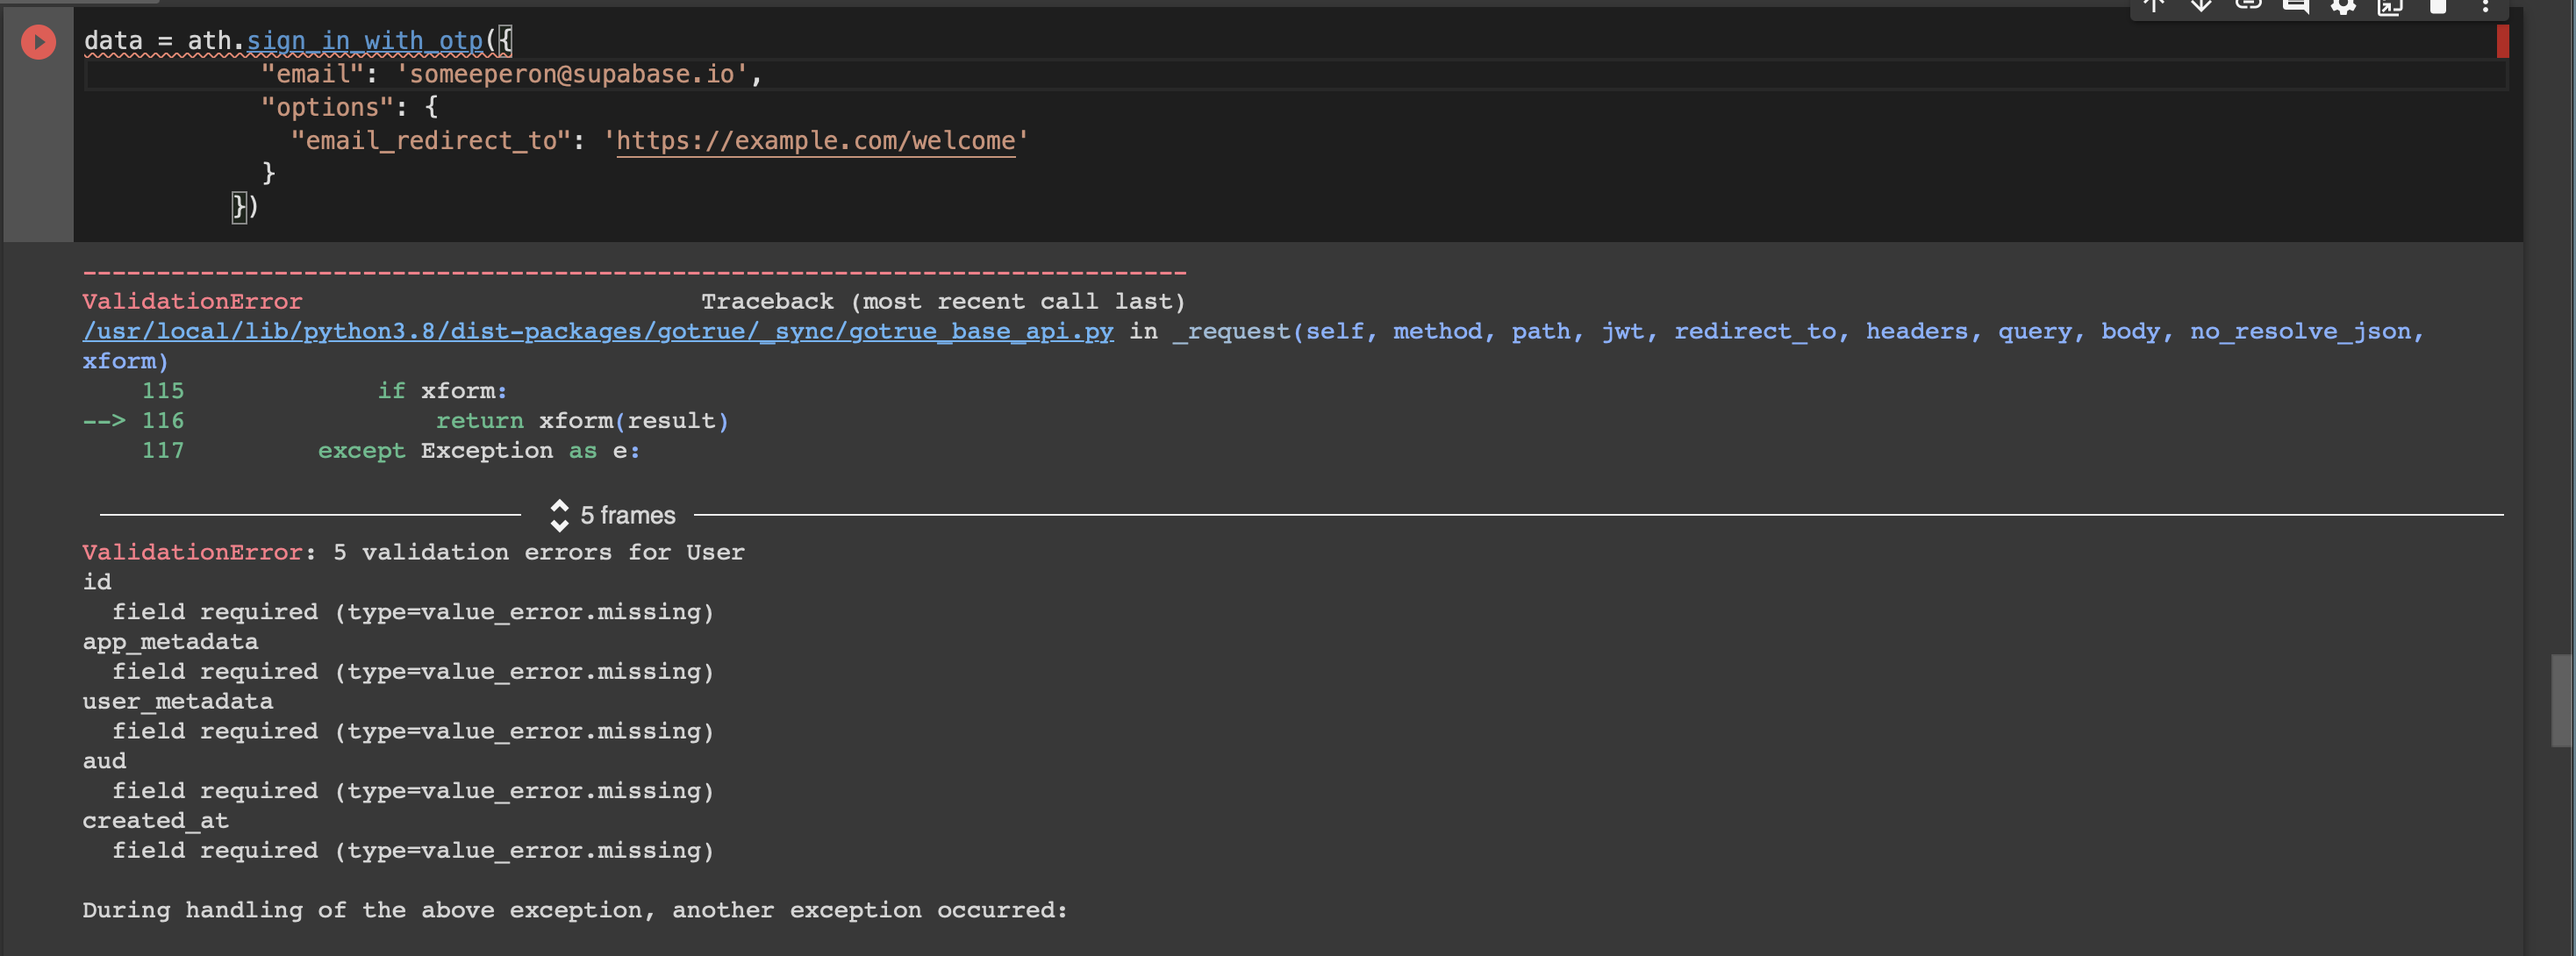Delete cell with trash icon

2438,7
